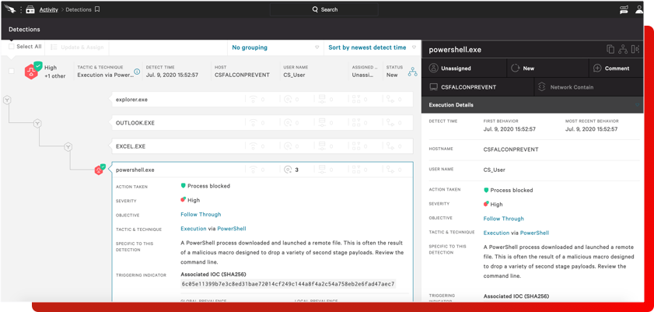Bookmark the Detections page
654x312 pixels.
[x=97, y=10]
